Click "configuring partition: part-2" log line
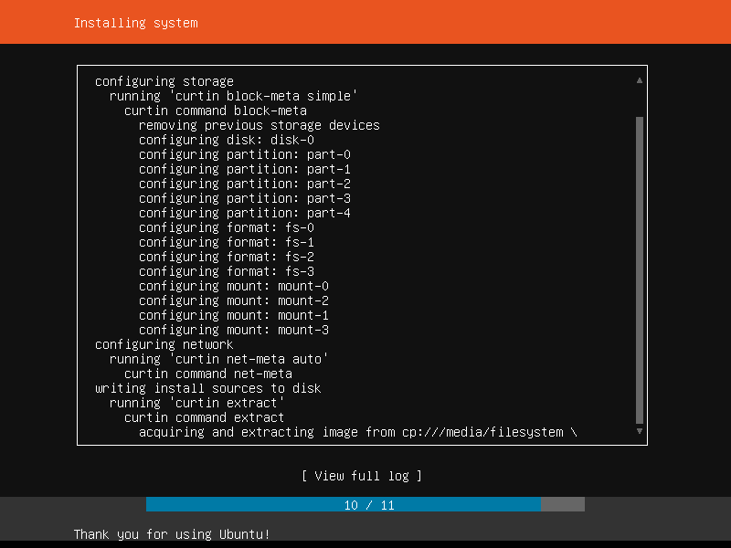The width and height of the screenshot is (731, 548). 245,184
